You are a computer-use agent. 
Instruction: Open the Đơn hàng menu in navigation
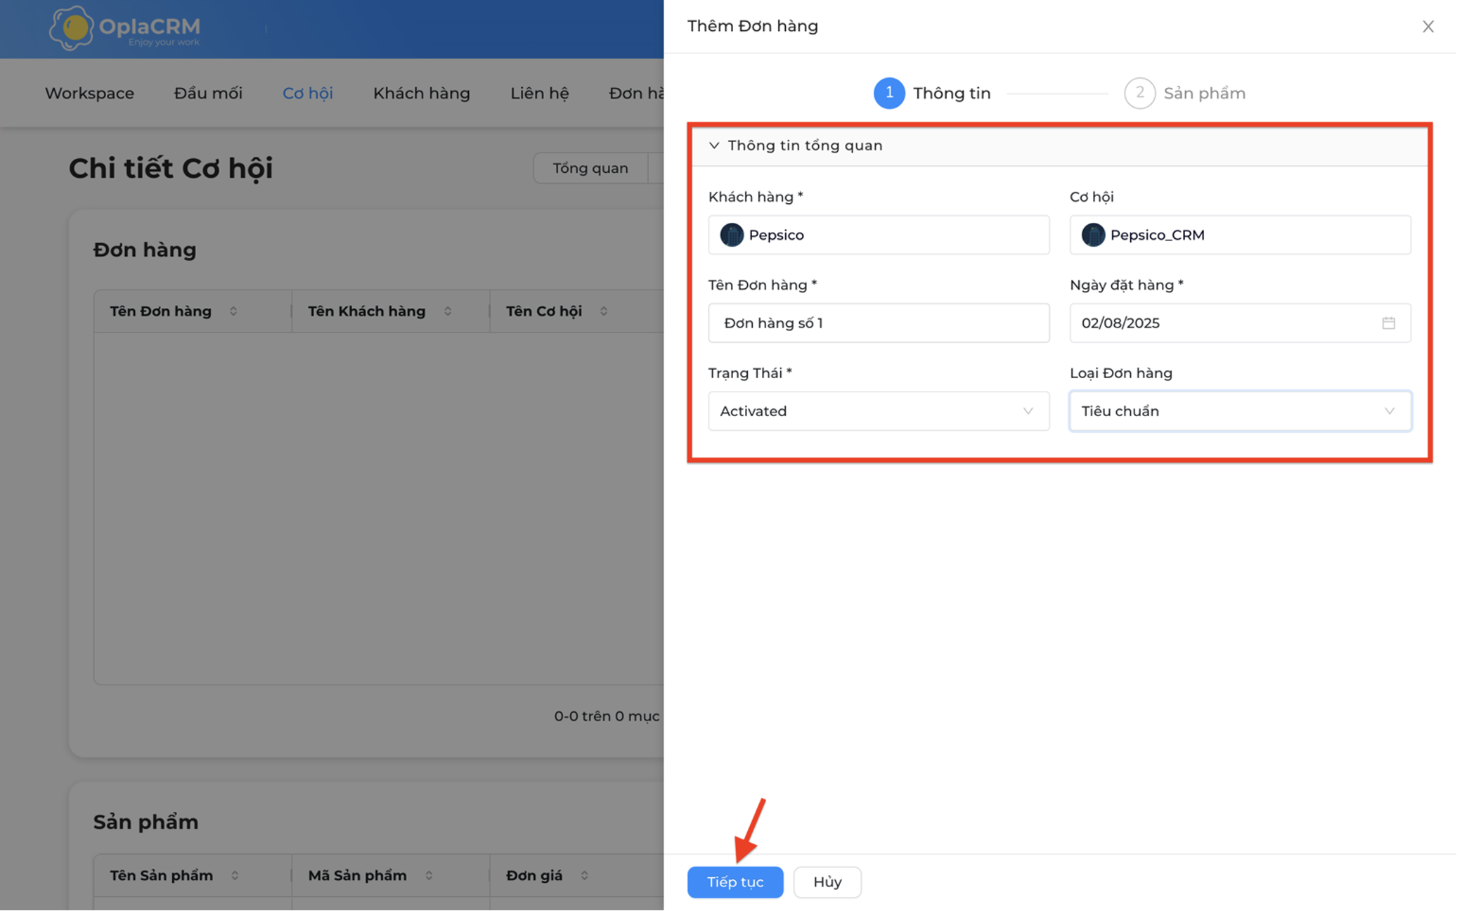636,93
